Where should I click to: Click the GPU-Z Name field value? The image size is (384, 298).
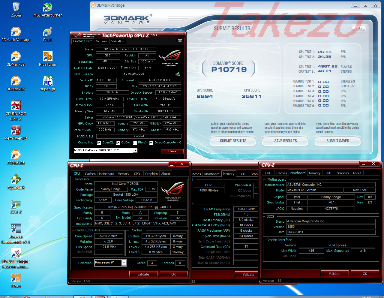126,49
